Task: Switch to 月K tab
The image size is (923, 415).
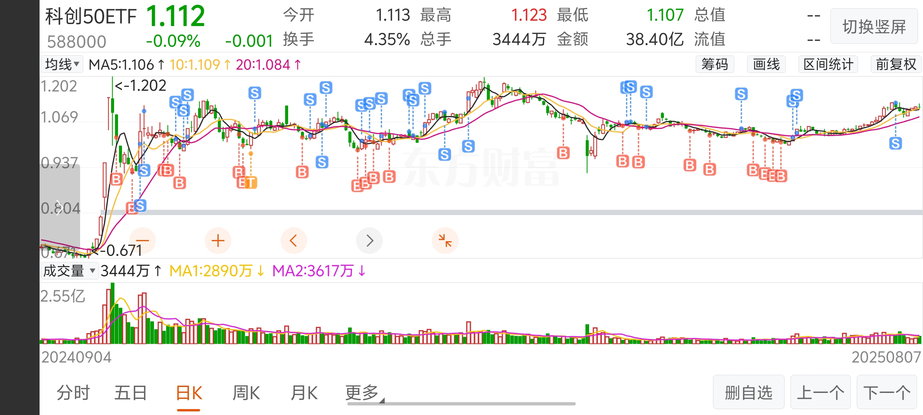Action: (x=304, y=393)
